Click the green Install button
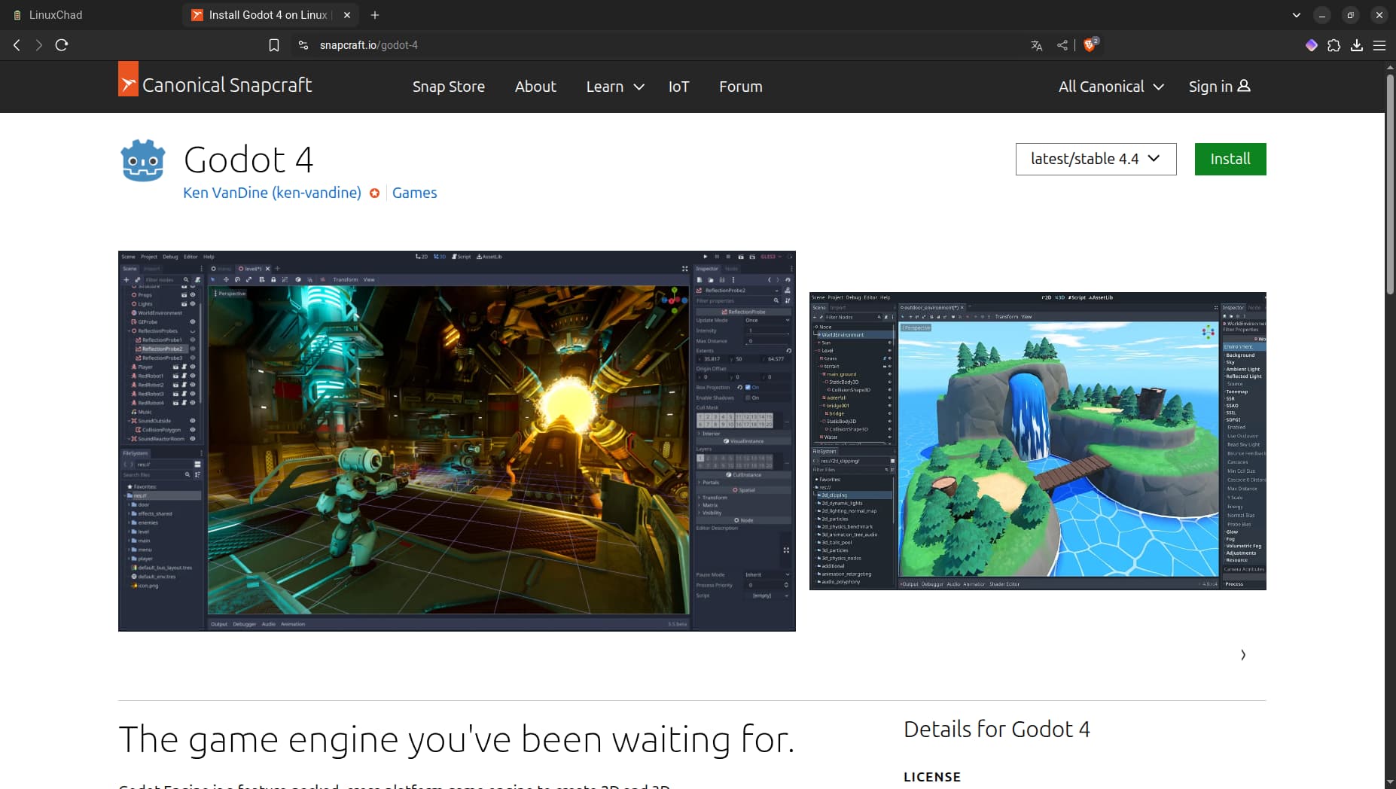This screenshot has width=1396, height=789. tap(1230, 159)
